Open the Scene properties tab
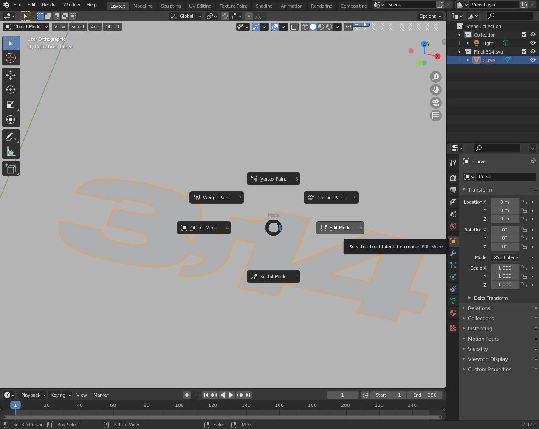The width and height of the screenshot is (539, 429). pyautogui.click(x=453, y=214)
